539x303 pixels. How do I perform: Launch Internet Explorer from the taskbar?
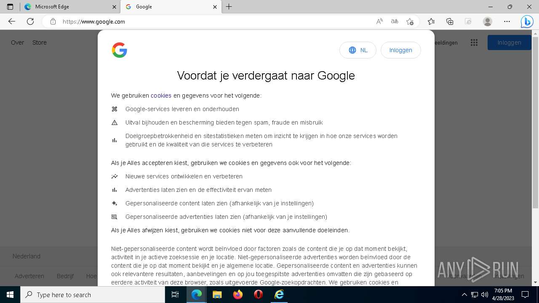pyautogui.click(x=279, y=295)
